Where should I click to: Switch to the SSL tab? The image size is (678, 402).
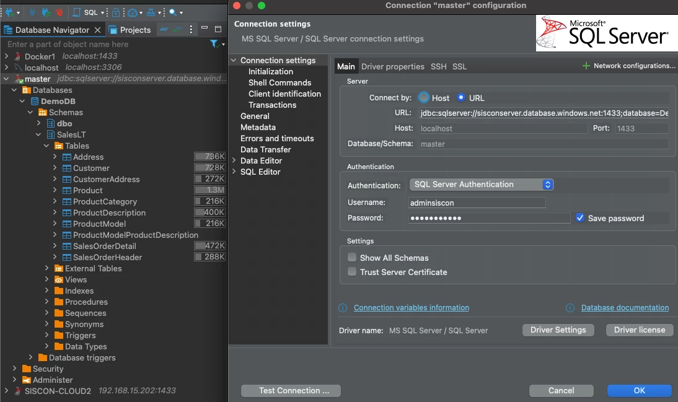tap(460, 66)
